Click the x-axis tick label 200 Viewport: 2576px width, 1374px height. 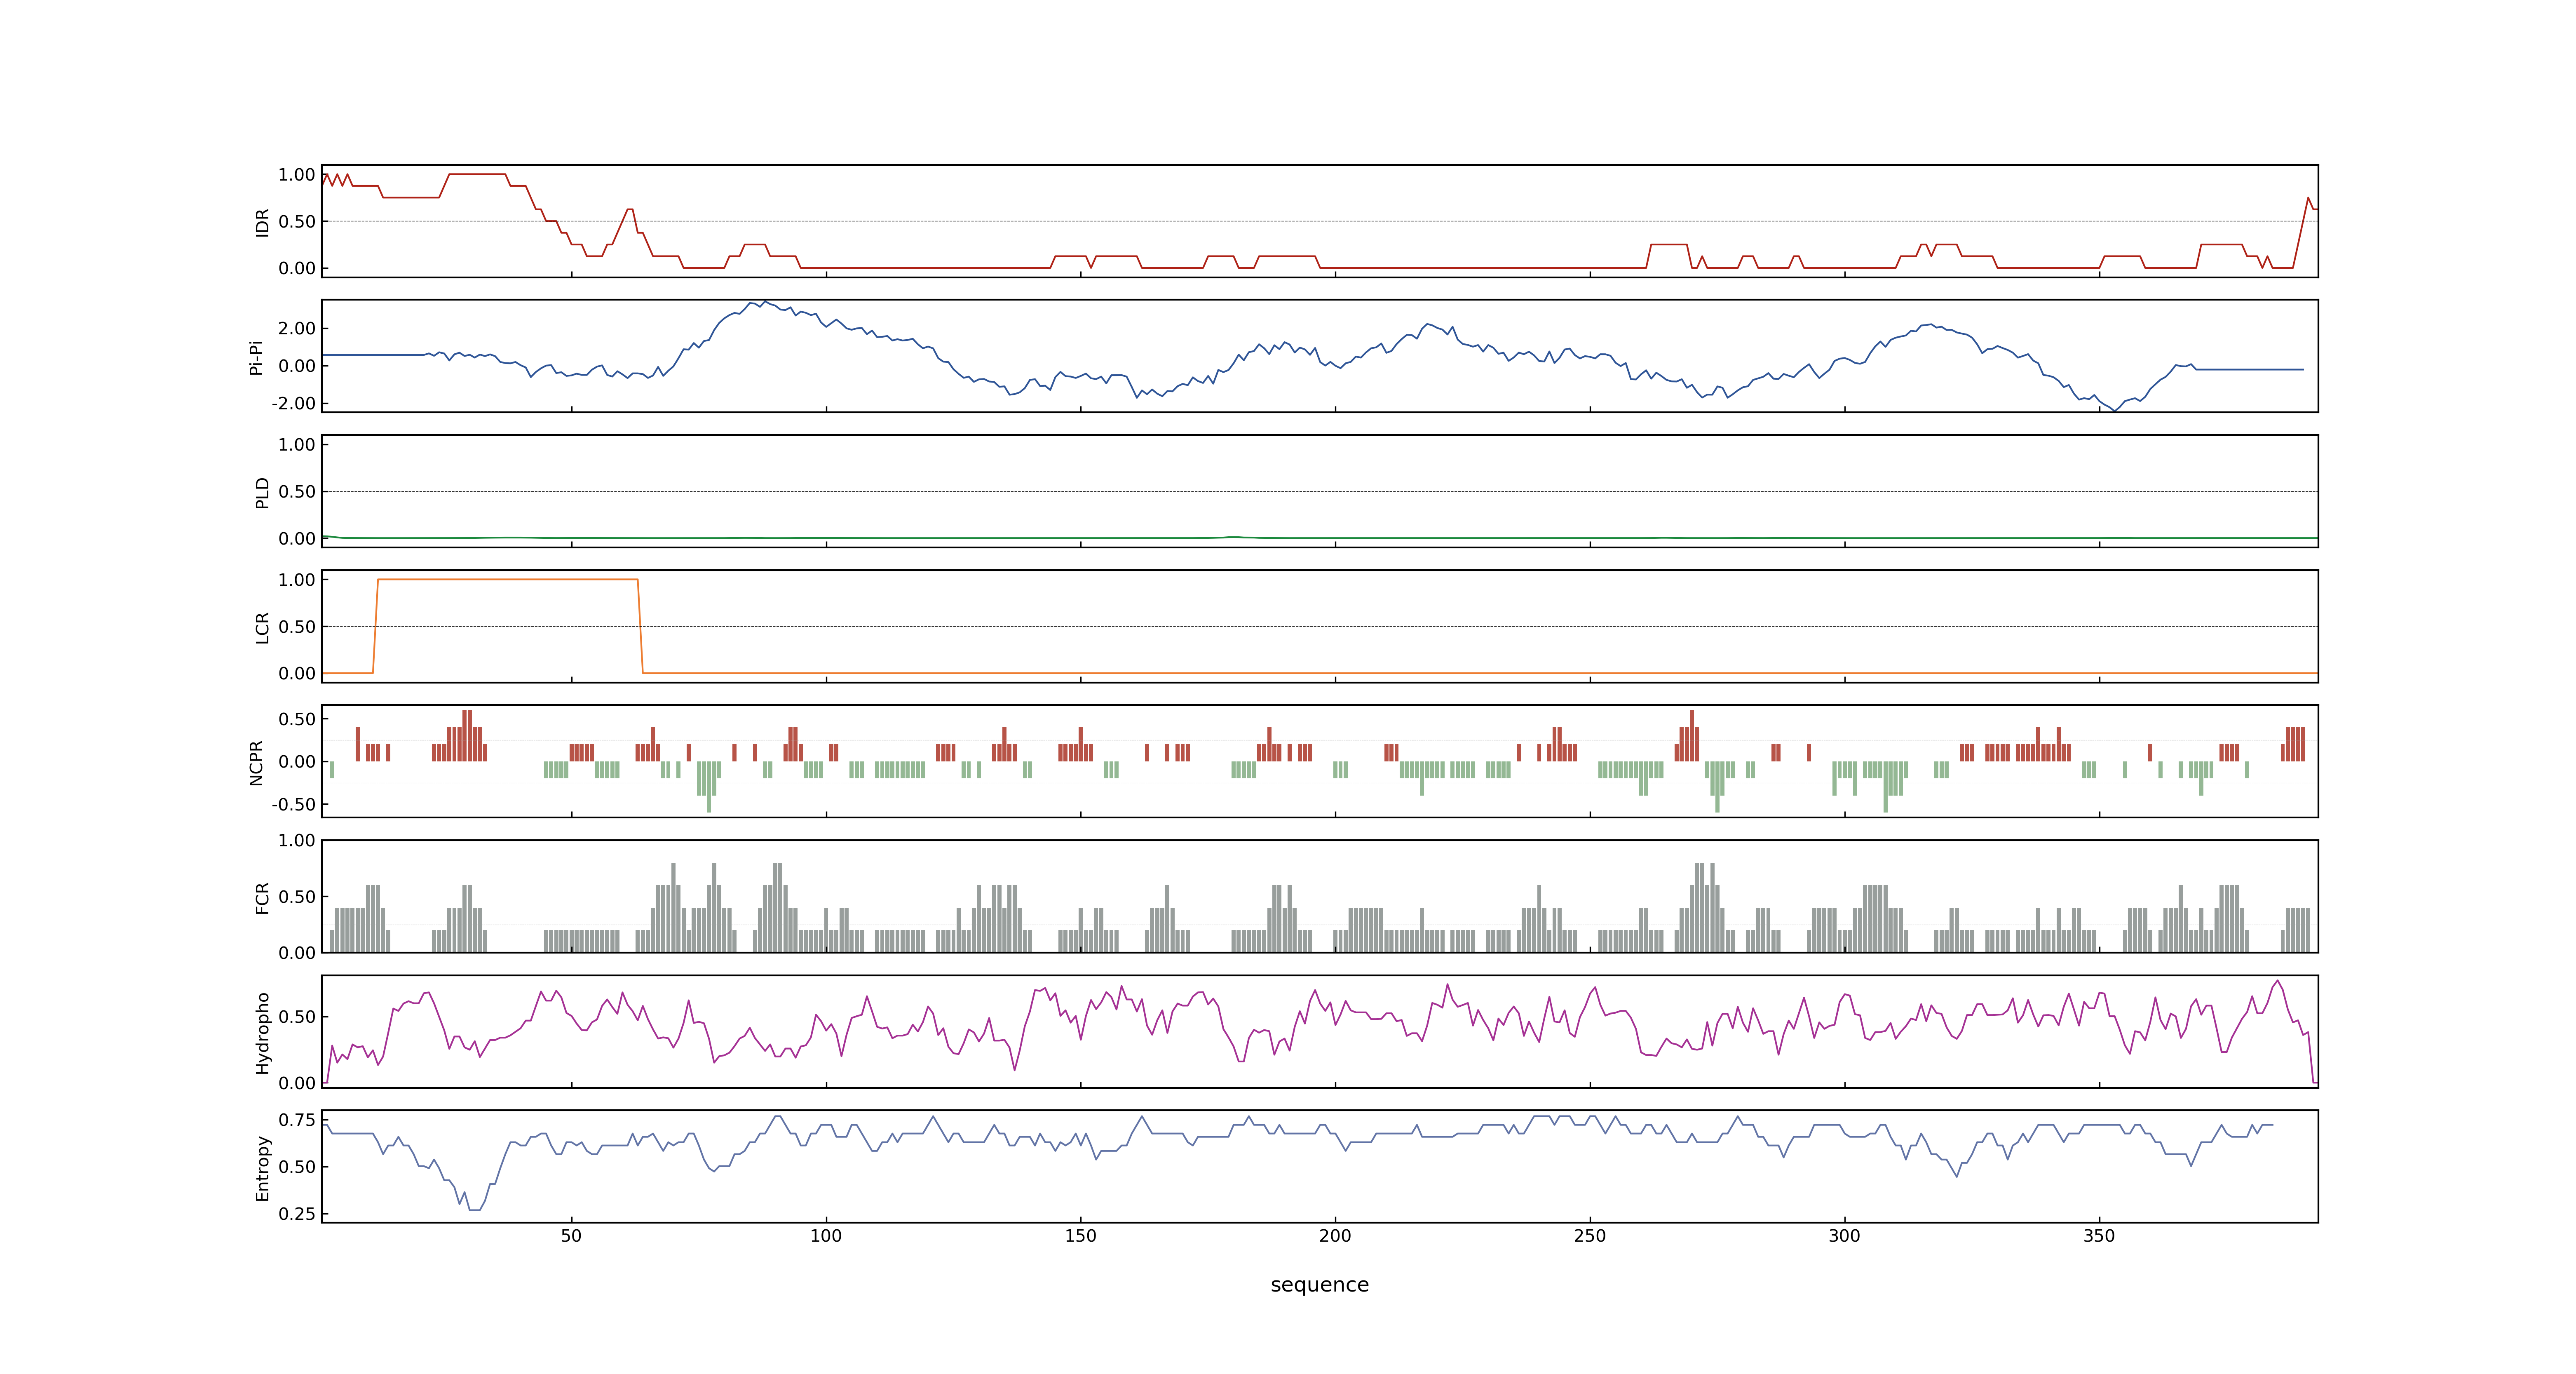pos(1335,1236)
